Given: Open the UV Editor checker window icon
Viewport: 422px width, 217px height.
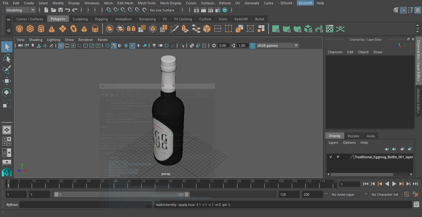Looking at the screenshot, I should (x=330, y=29).
